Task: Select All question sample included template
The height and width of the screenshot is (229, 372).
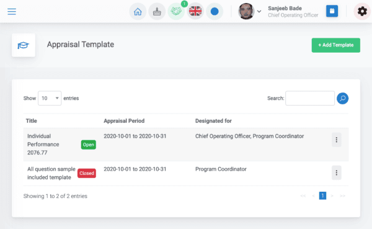Action: coord(51,173)
